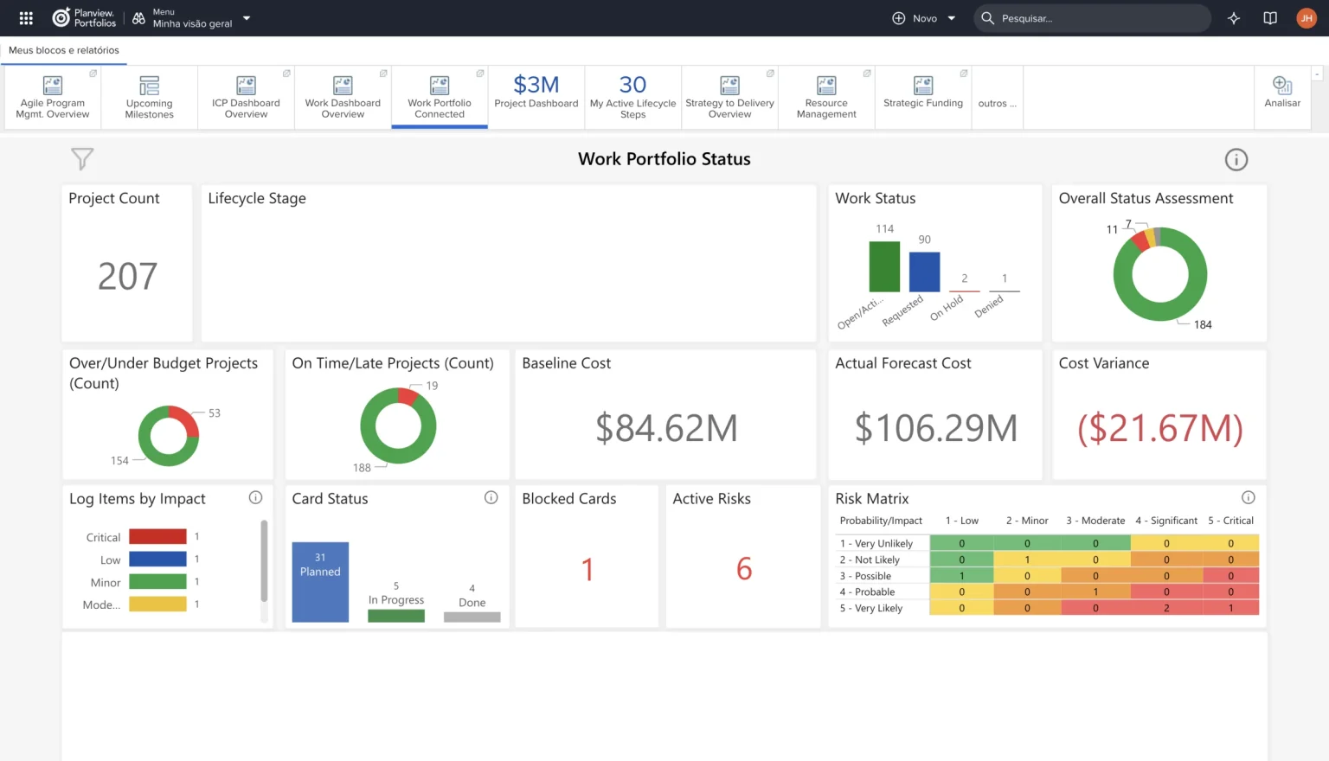1329x761 pixels.
Task: Click the red Critical log items bar
Action: point(157,537)
